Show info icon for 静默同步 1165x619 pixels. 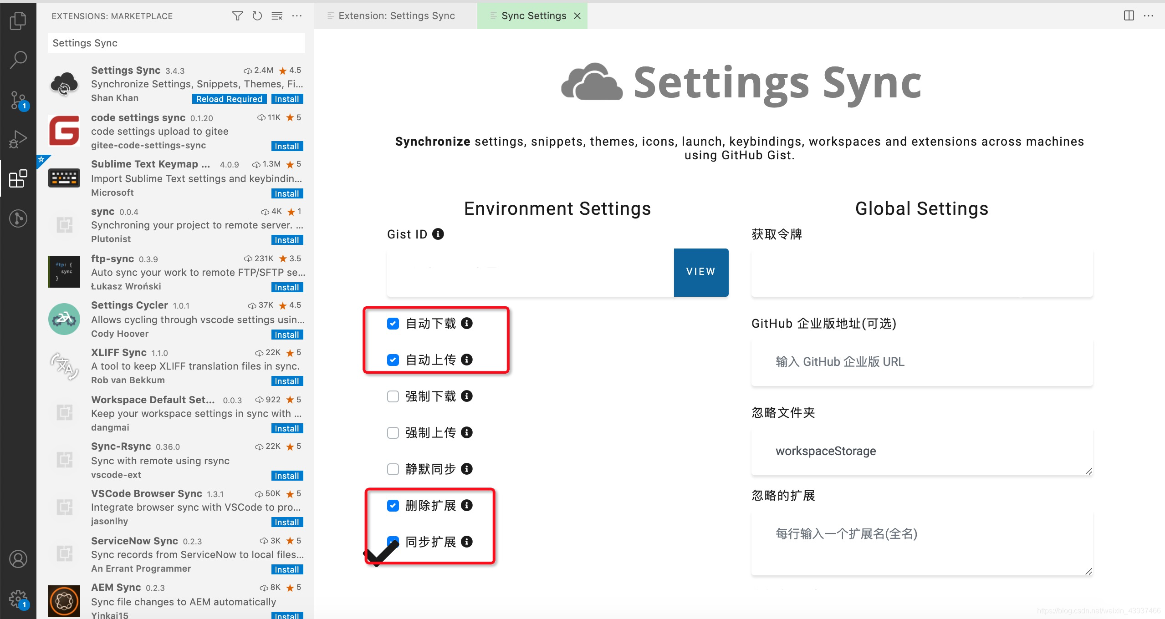[x=467, y=469]
